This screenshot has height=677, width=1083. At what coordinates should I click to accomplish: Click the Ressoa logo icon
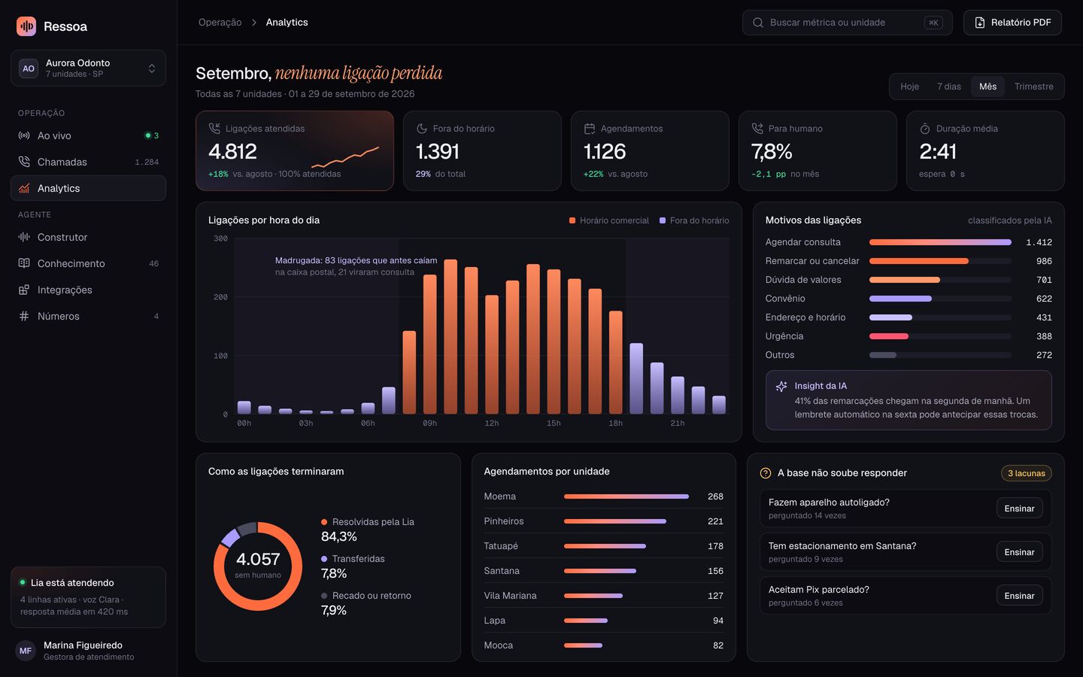26,26
